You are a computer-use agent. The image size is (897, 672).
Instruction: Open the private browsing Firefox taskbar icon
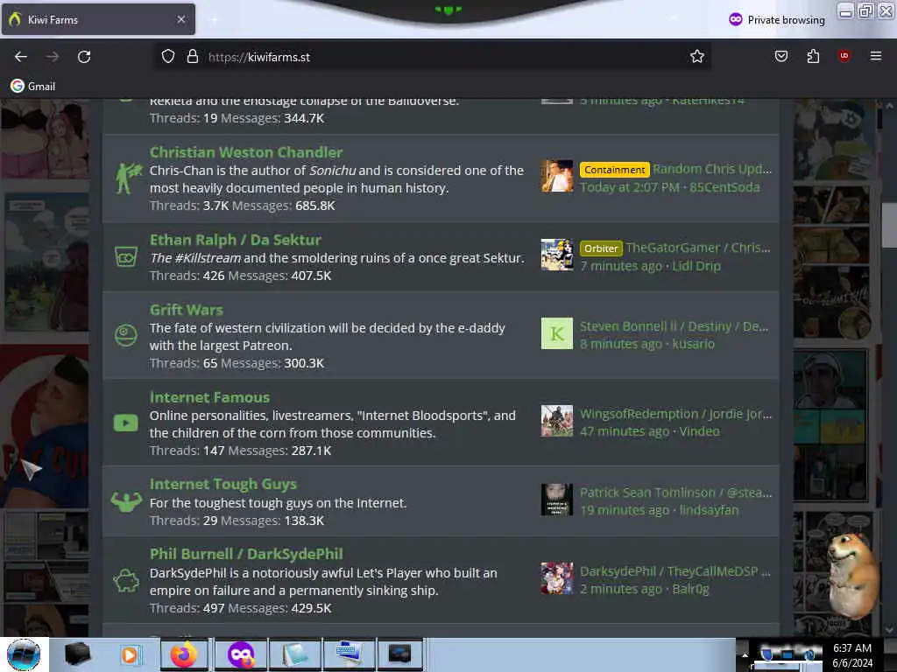point(240,654)
